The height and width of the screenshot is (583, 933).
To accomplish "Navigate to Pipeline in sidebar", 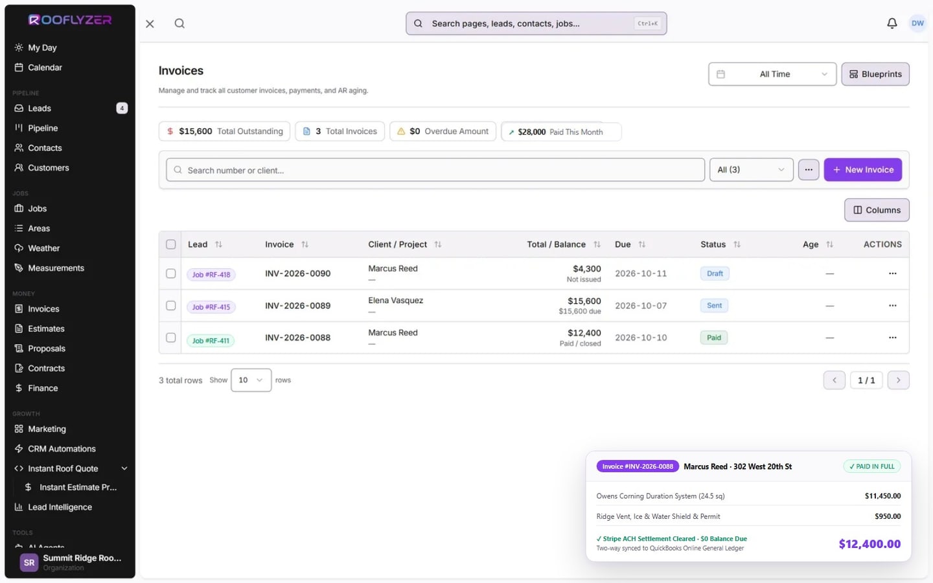I will click(43, 128).
